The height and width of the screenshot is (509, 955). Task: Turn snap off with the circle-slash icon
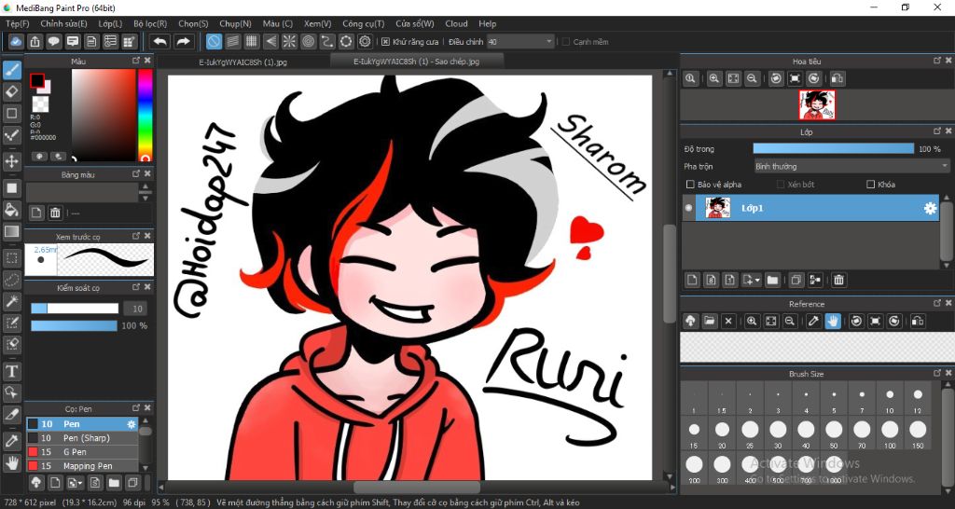coord(214,41)
